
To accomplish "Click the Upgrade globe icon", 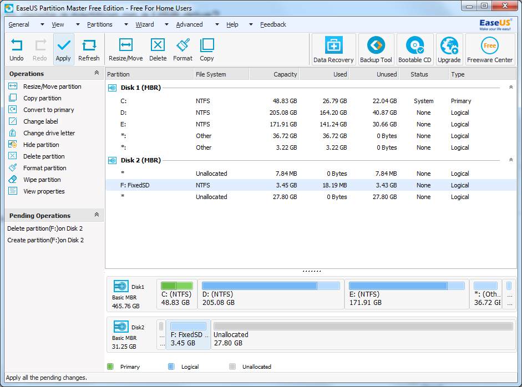I will (x=449, y=49).
